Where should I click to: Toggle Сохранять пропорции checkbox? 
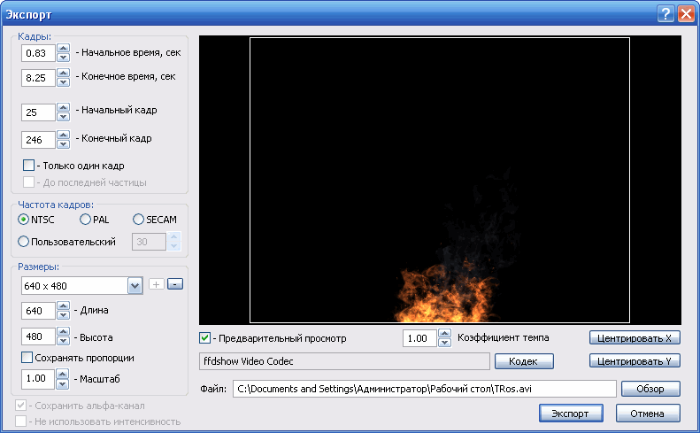[27, 358]
